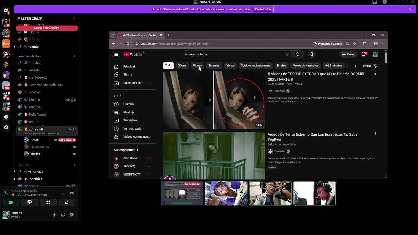Open a new browser tab
The height and width of the screenshot is (235, 418).
pyautogui.click(x=169, y=35)
